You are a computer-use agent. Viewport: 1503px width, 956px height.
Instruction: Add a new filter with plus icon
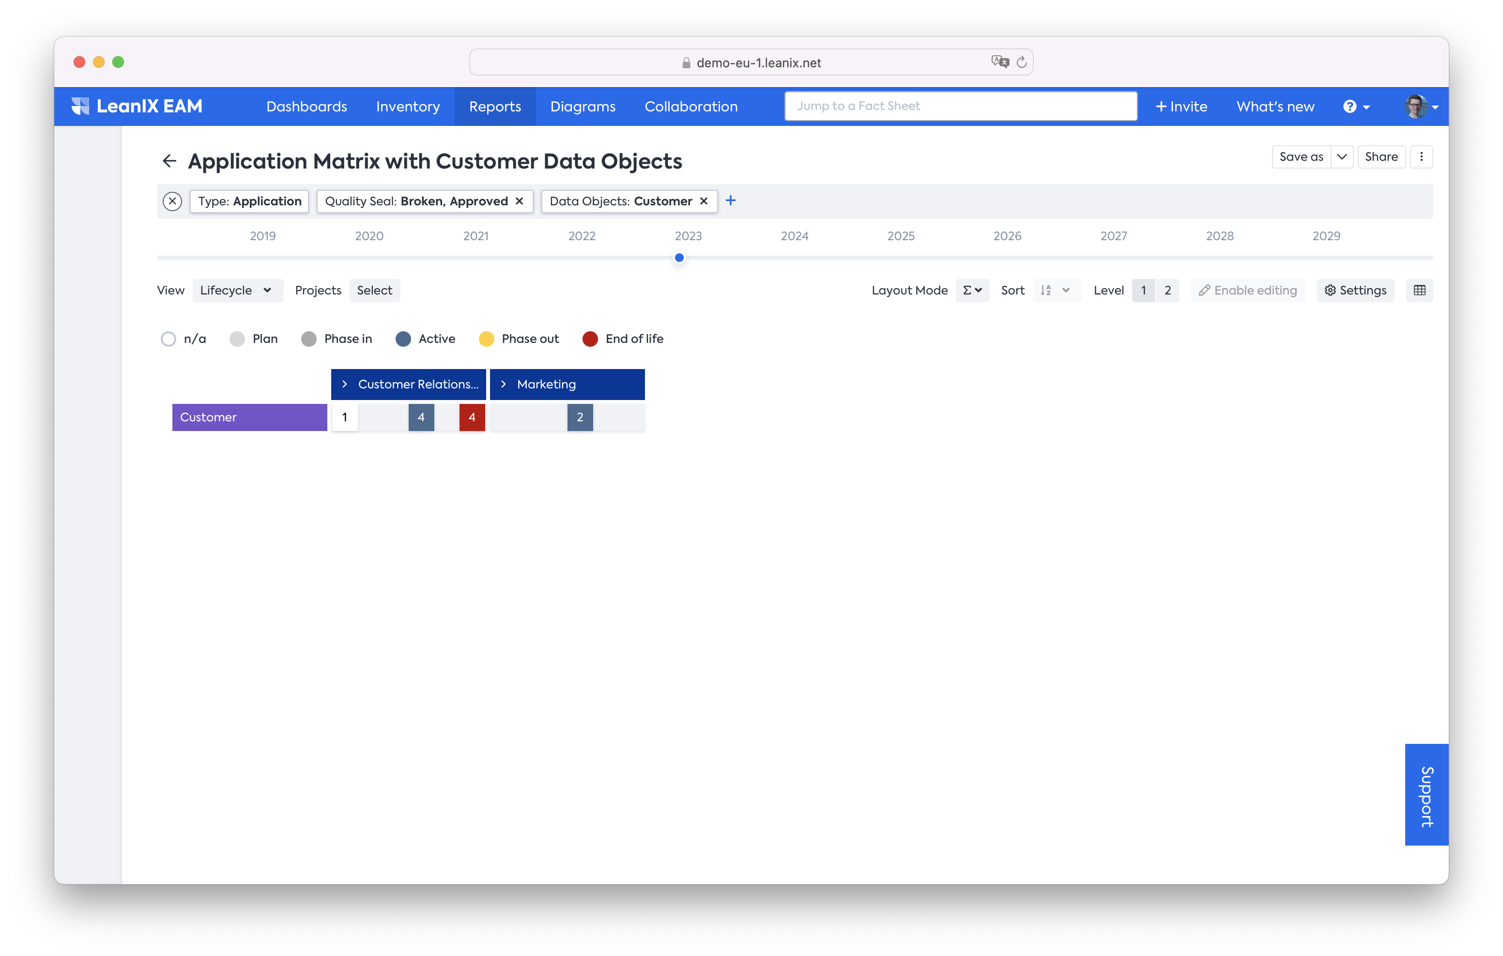[x=730, y=200]
